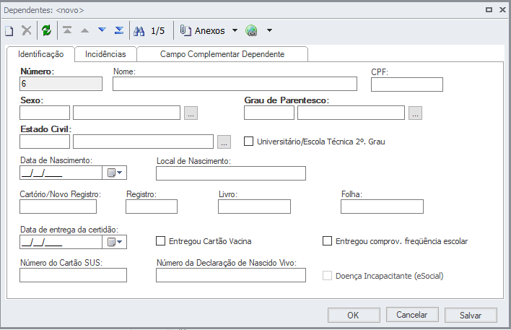Image resolution: width=511 pixels, height=330 pixels.
Task: Open Campo Complementar Dependente tab
Action: coord(222,54)
